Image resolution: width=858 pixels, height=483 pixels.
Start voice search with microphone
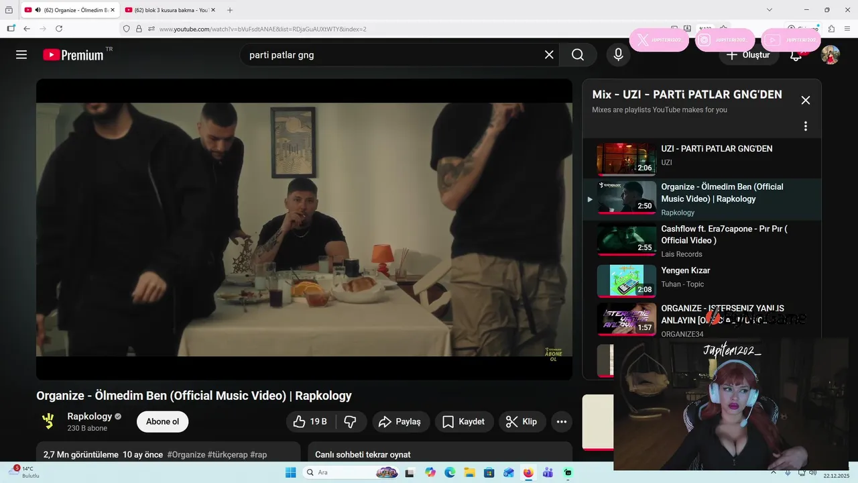(618, 55)
